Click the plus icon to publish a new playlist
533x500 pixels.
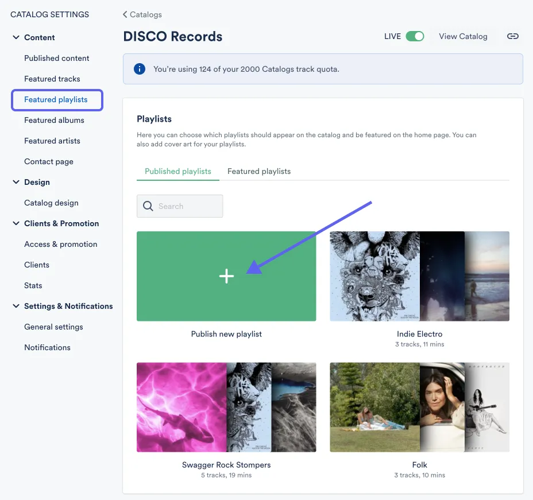click(x=226, y=276)
